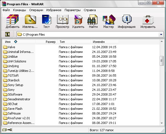Run the Тест archive test icon
This screenshot has height=134, width=166.
coord(47,20)
